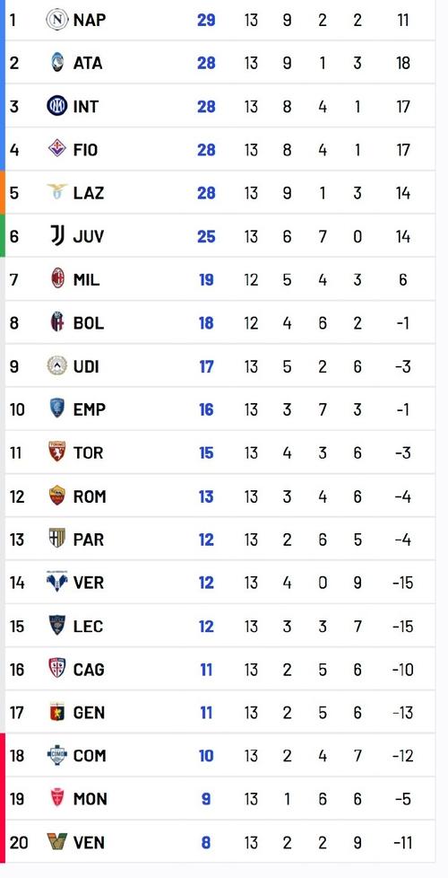Click the Bologna team crest
448x878 pixels.
56,322
